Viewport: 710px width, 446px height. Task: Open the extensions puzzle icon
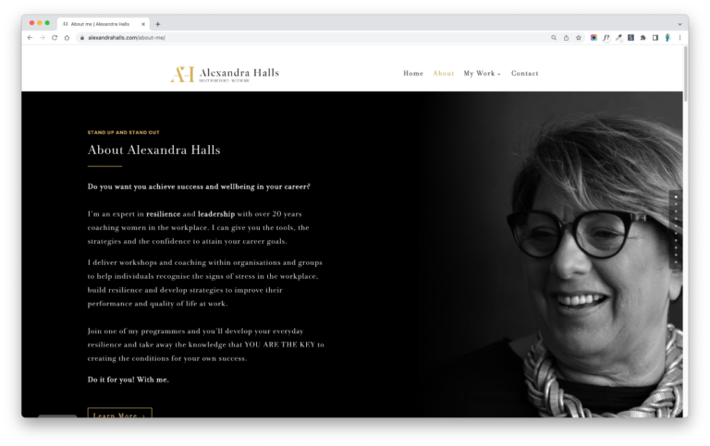pyautogui.click(x=643, y=38)
